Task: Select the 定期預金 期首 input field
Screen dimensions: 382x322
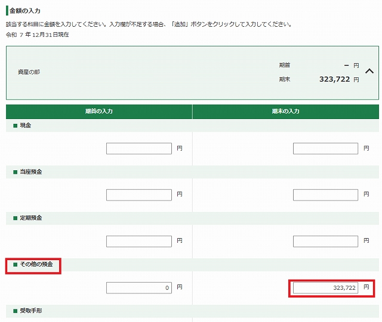Action: tap(139, 241)
